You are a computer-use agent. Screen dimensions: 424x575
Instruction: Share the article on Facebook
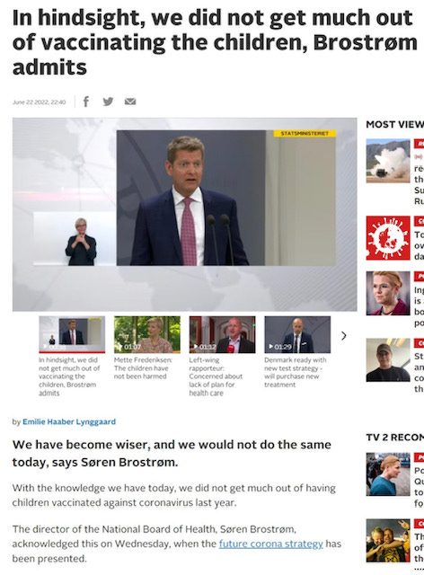pos(86,102)
